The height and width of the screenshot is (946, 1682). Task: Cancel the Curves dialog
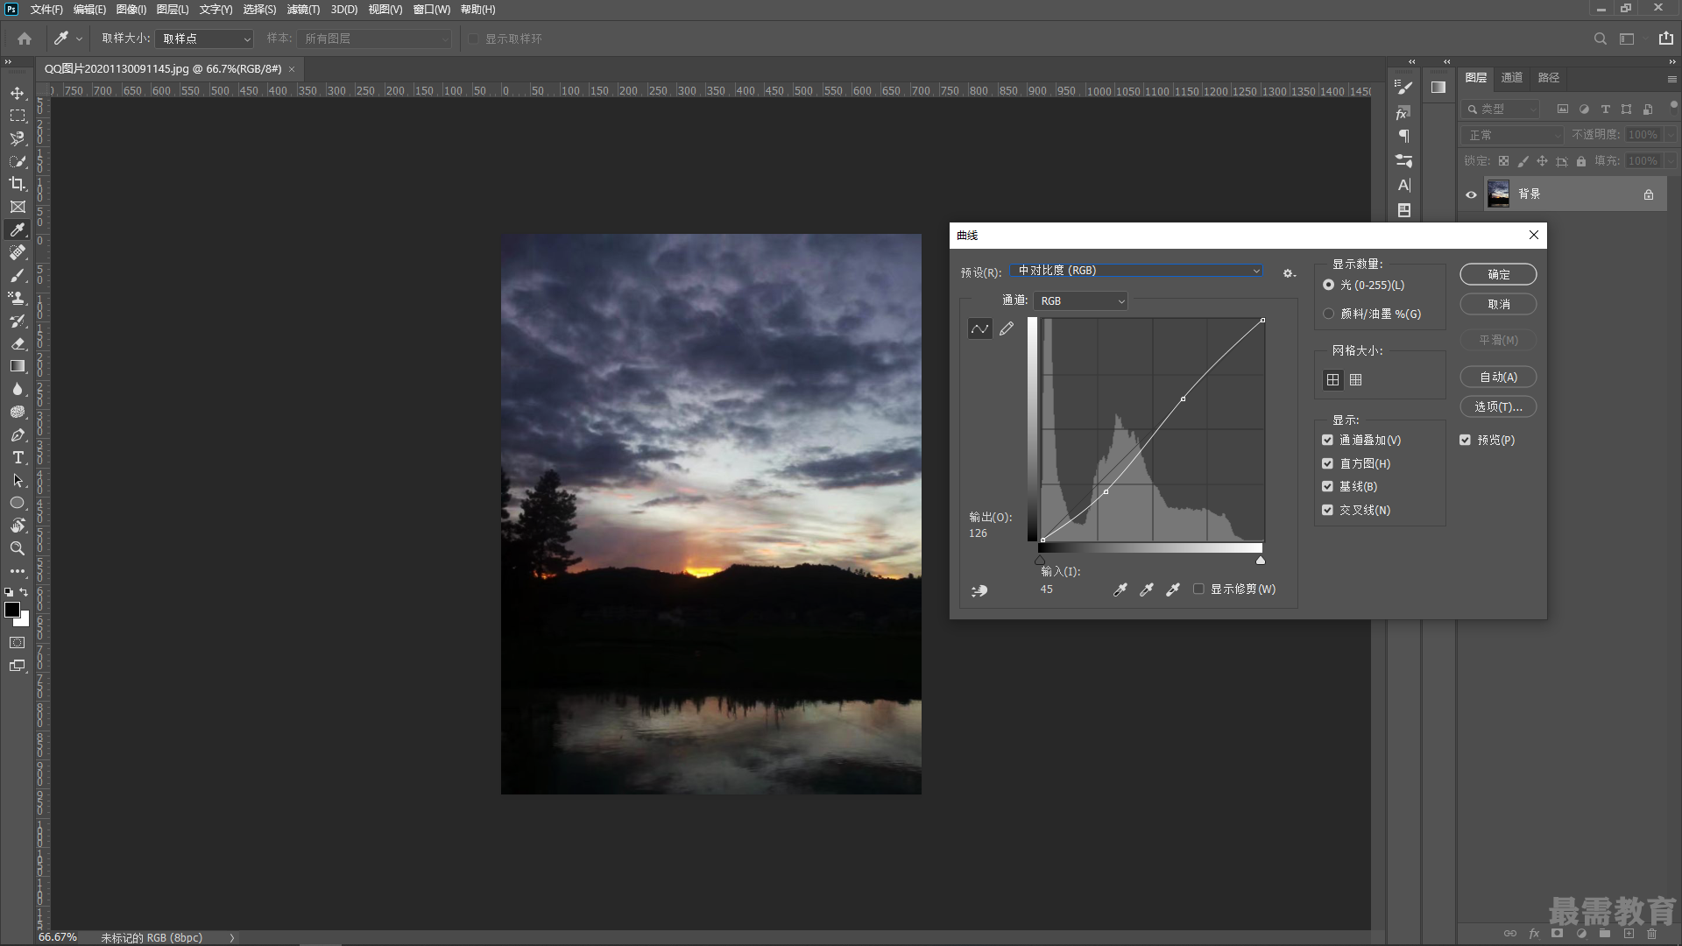pos(1498,304)
